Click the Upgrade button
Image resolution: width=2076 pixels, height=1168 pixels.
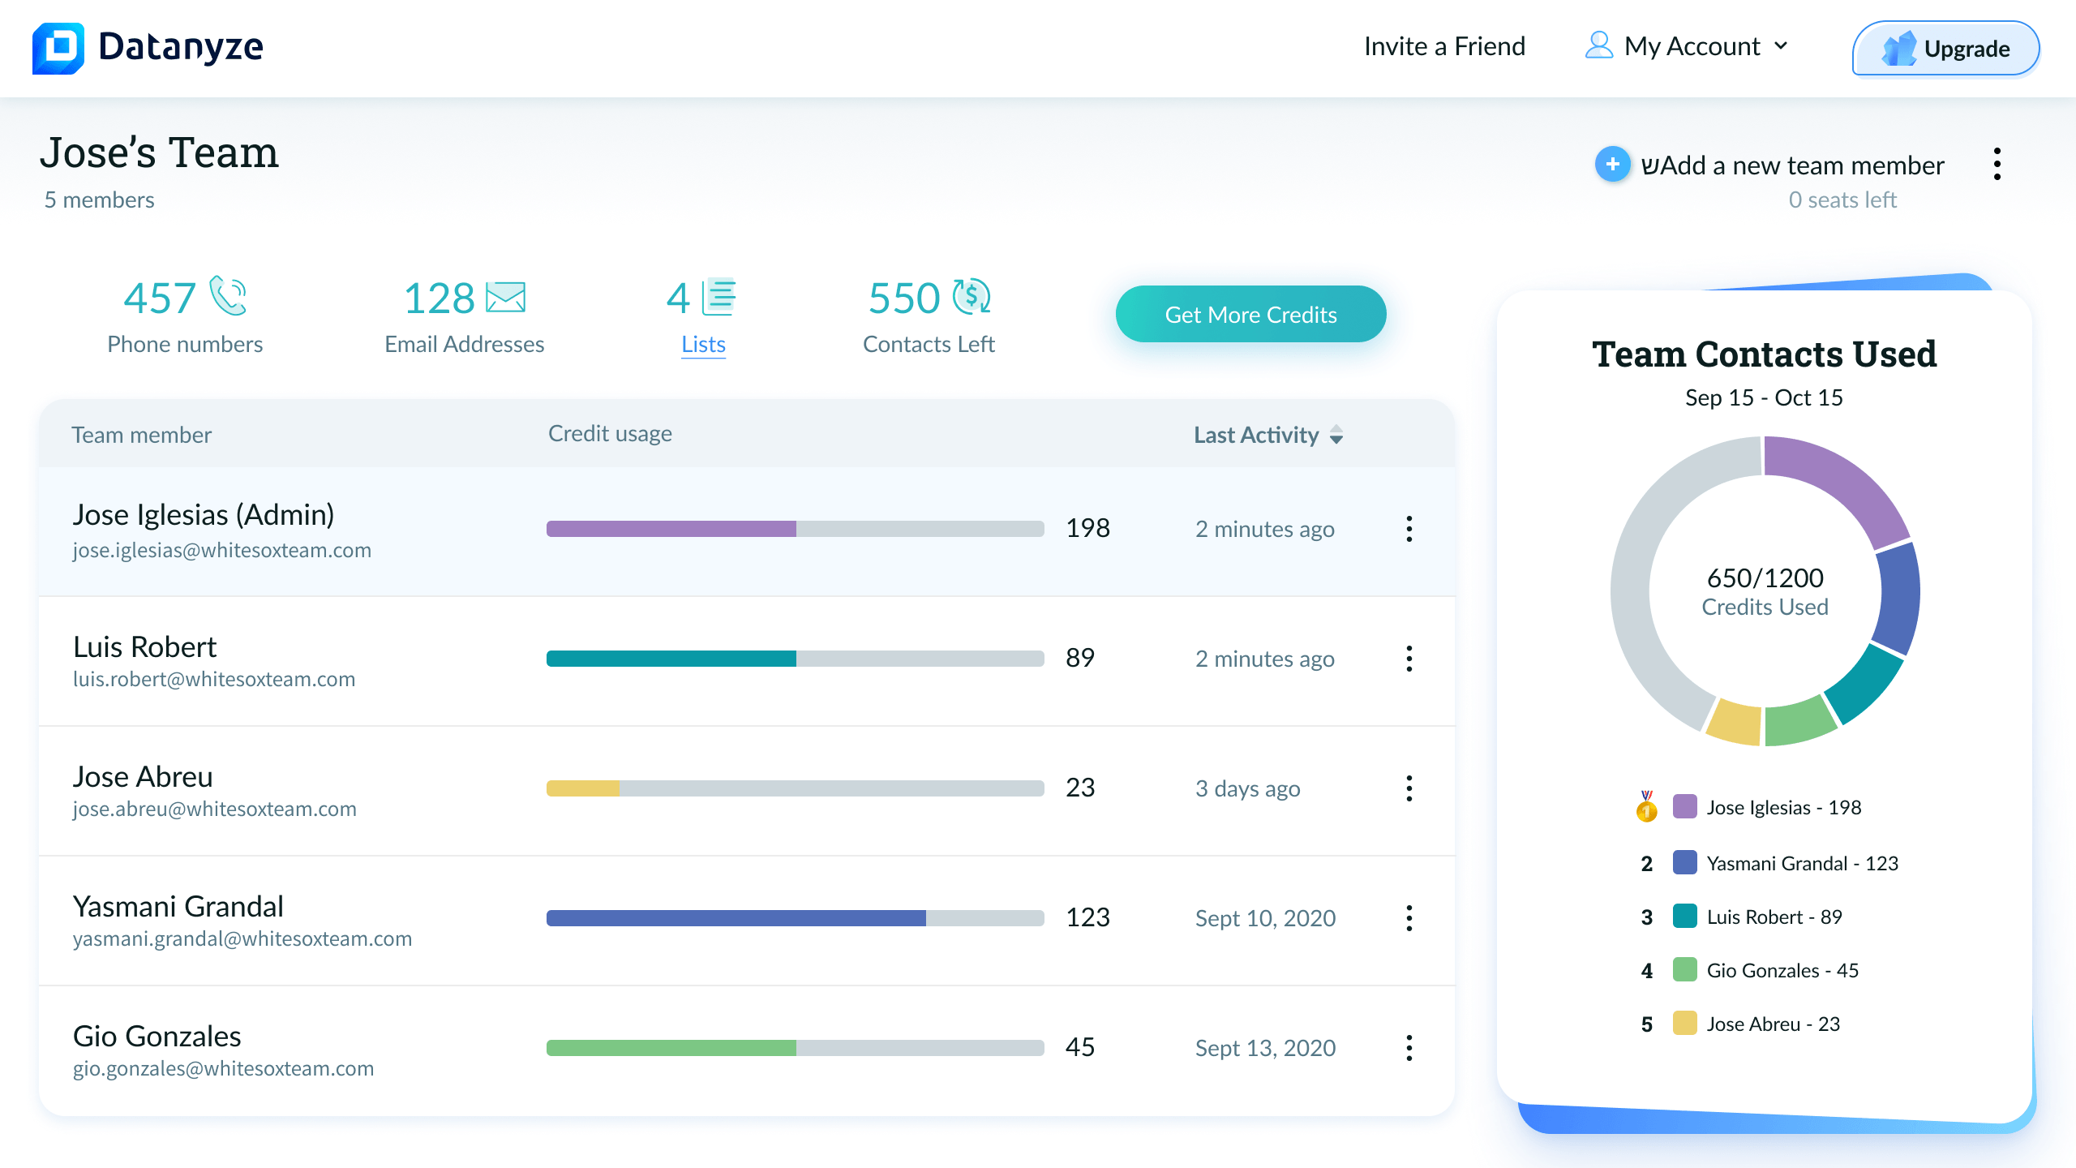[1945, 49]
